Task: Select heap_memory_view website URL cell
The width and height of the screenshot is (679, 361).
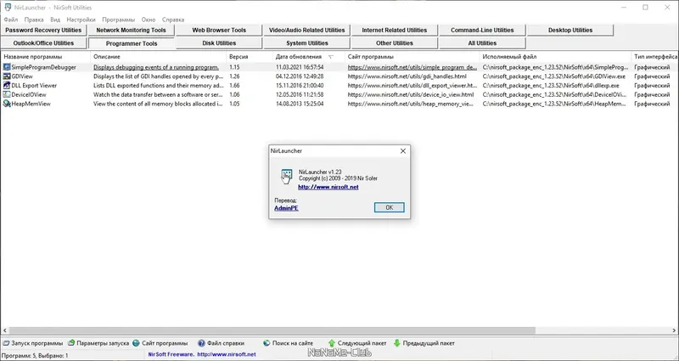Action: point(411,104)
